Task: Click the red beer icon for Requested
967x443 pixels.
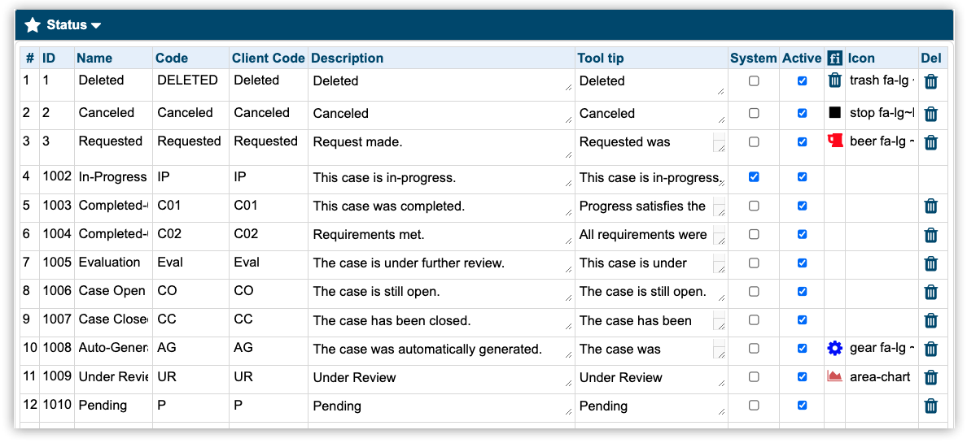Action: click(834, 141)
